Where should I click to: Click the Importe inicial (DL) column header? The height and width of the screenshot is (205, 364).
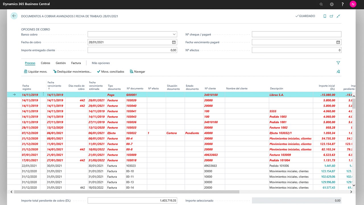[327, 87]
